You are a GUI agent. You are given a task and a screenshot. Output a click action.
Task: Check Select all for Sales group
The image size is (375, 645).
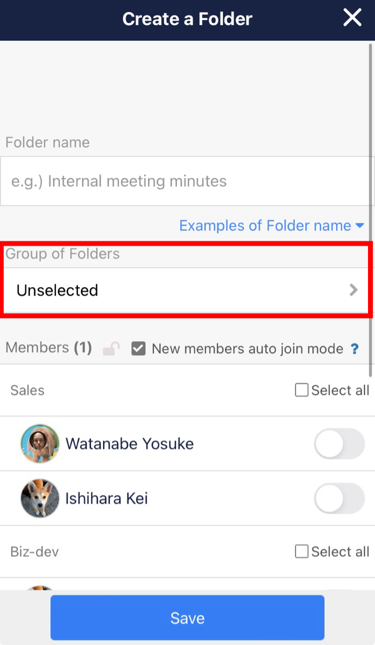302,390
